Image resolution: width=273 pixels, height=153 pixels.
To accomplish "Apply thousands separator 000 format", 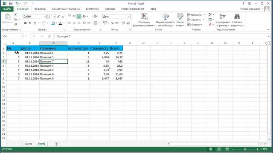I will pyautogui.click(x=117, y=23).
